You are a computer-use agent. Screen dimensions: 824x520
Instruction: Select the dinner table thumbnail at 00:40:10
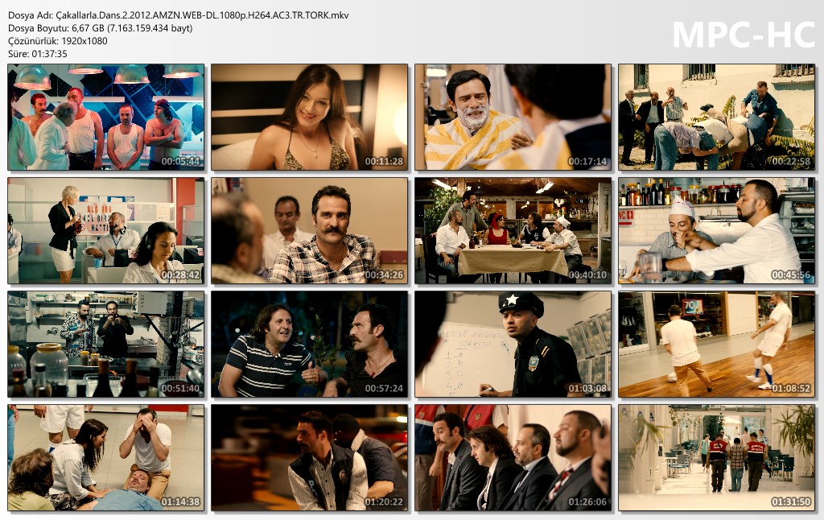[513, 231]
